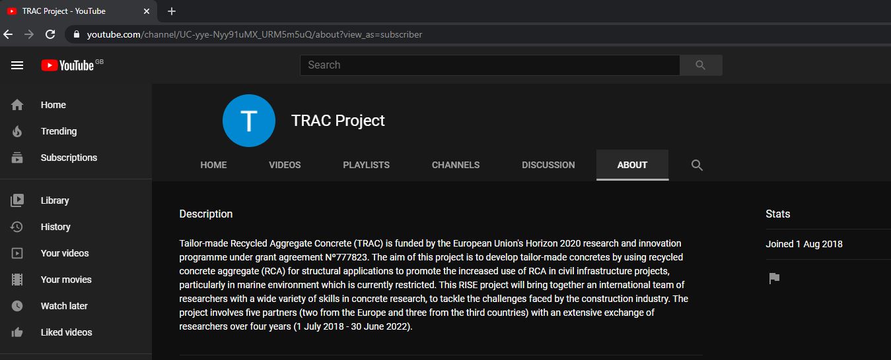Open the Playlists tab

click(366, 165)
